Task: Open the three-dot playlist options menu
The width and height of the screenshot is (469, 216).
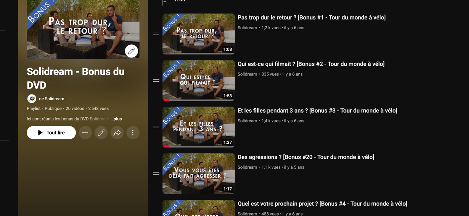Action: (x=133, y=133)
